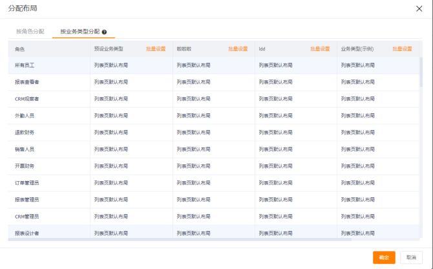Viewport: 433px width, 269px height.
Task: Click 批量设置 in the 预设业务类型 column
Action: [156, 48]
